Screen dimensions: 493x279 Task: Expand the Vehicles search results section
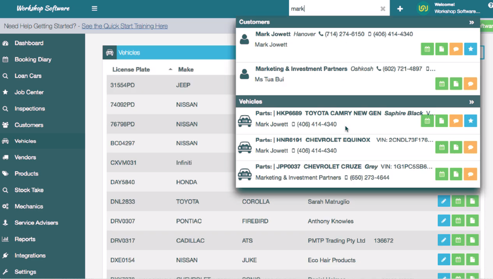point(472,102)
